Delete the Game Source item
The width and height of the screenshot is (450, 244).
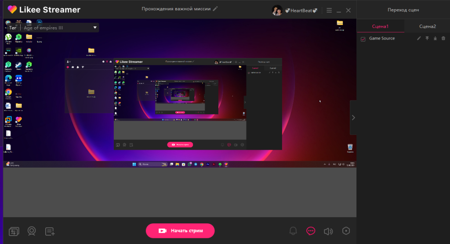point(443,38)
